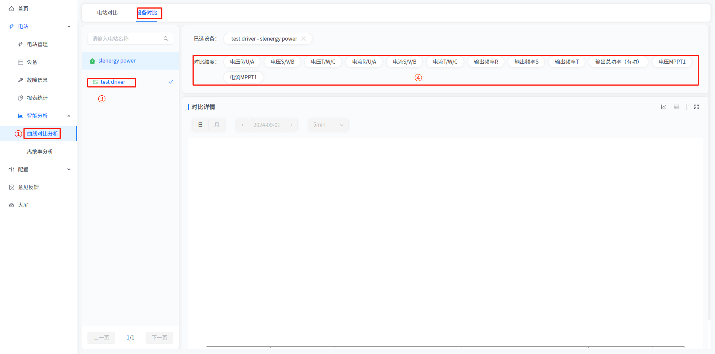Go to previous date arrow
Screen dimensions: 715x354
242,125
